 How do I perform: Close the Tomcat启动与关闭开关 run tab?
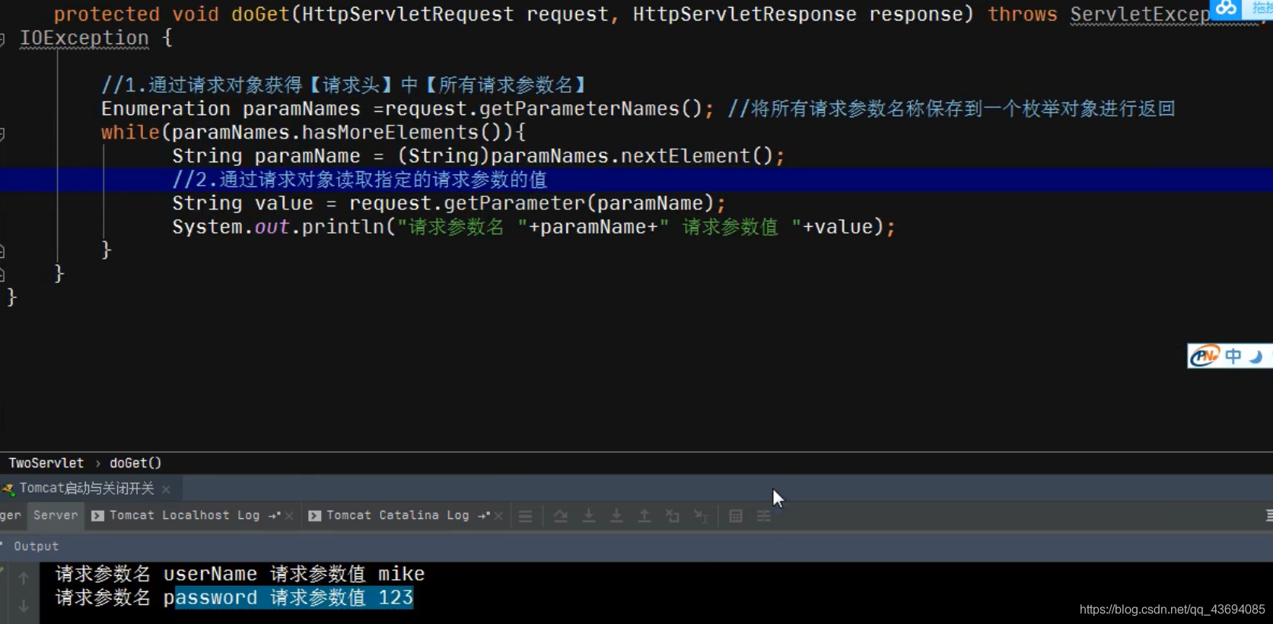pos(166,489)
